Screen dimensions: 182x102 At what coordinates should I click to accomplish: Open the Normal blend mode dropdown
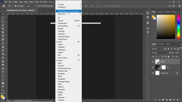(x=160, y=53)
